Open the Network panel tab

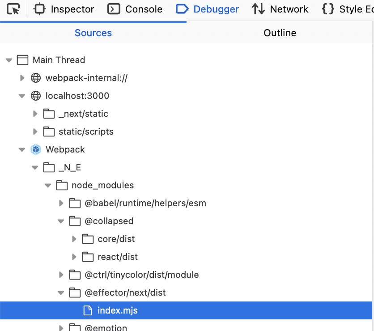point(280,9)
